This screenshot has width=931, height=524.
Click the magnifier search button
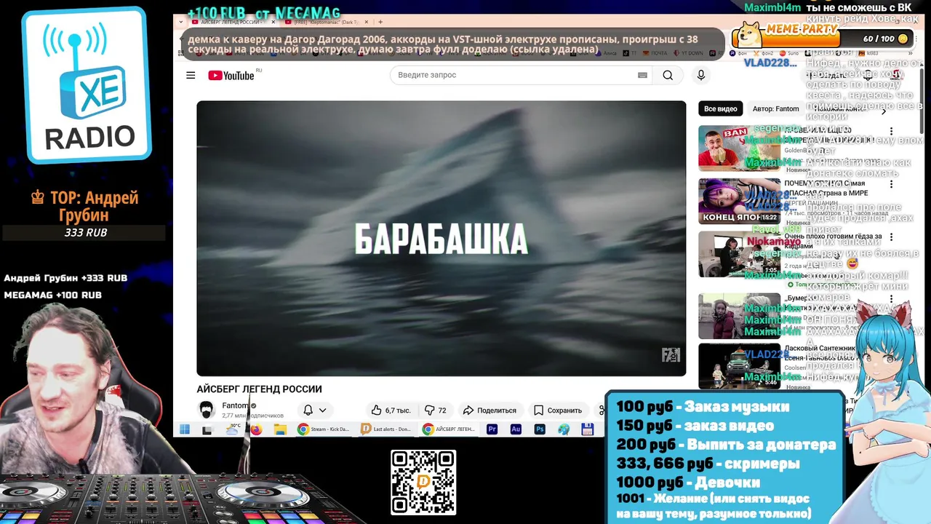[x=668, y=75]
